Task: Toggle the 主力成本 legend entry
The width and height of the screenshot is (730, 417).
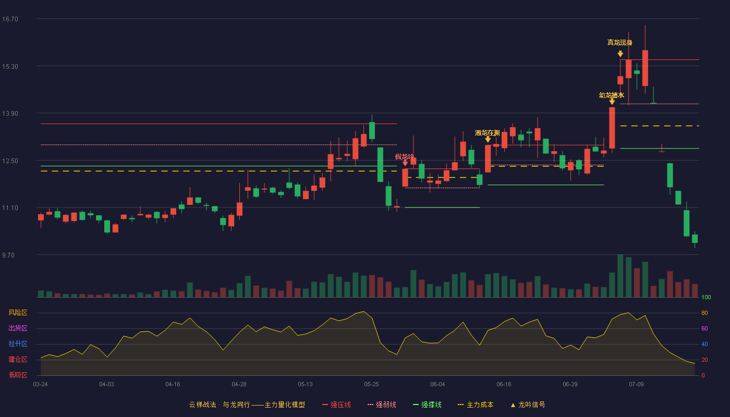Action: tap(475, 404)
